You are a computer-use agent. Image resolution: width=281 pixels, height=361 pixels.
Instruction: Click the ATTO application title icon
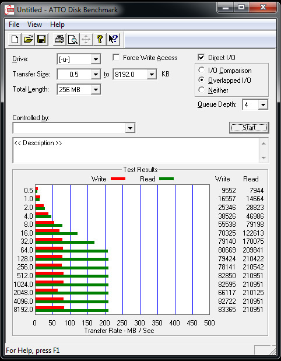click(10, 10)
